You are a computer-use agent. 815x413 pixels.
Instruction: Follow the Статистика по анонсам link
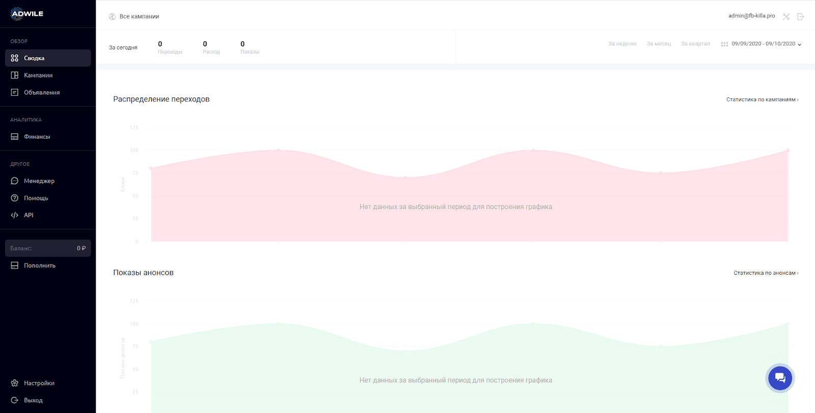(x=766, y=273)
